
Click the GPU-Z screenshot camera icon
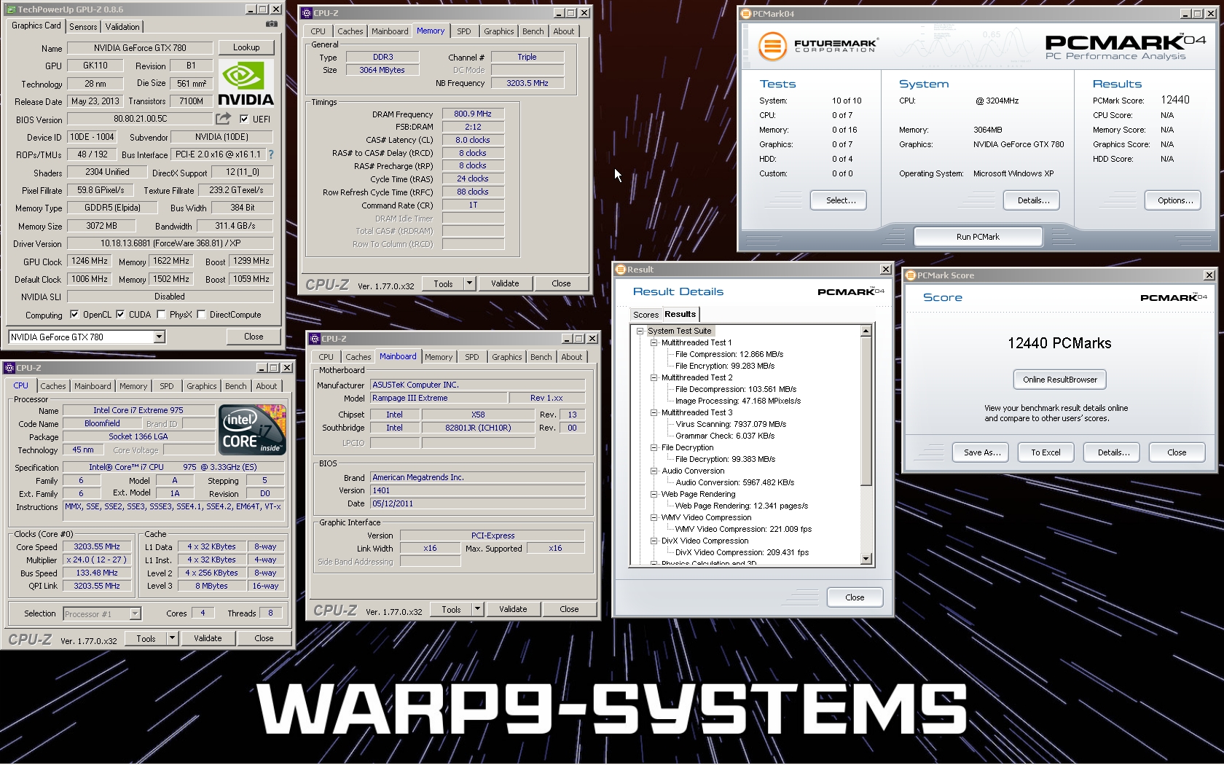pyautogui.click(x=271, y=25)
